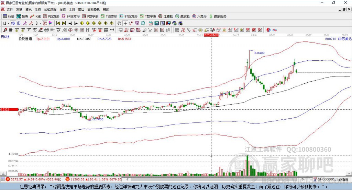Click the 8.8400 high price label
This screenshot has width=352, height=190.
point(259,53)
